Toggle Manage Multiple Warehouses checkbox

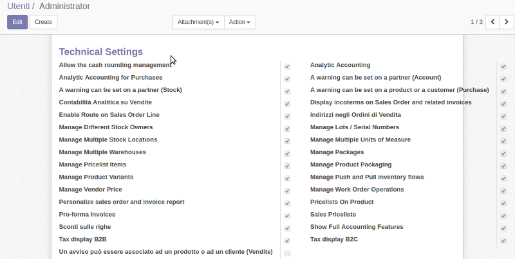287,154
